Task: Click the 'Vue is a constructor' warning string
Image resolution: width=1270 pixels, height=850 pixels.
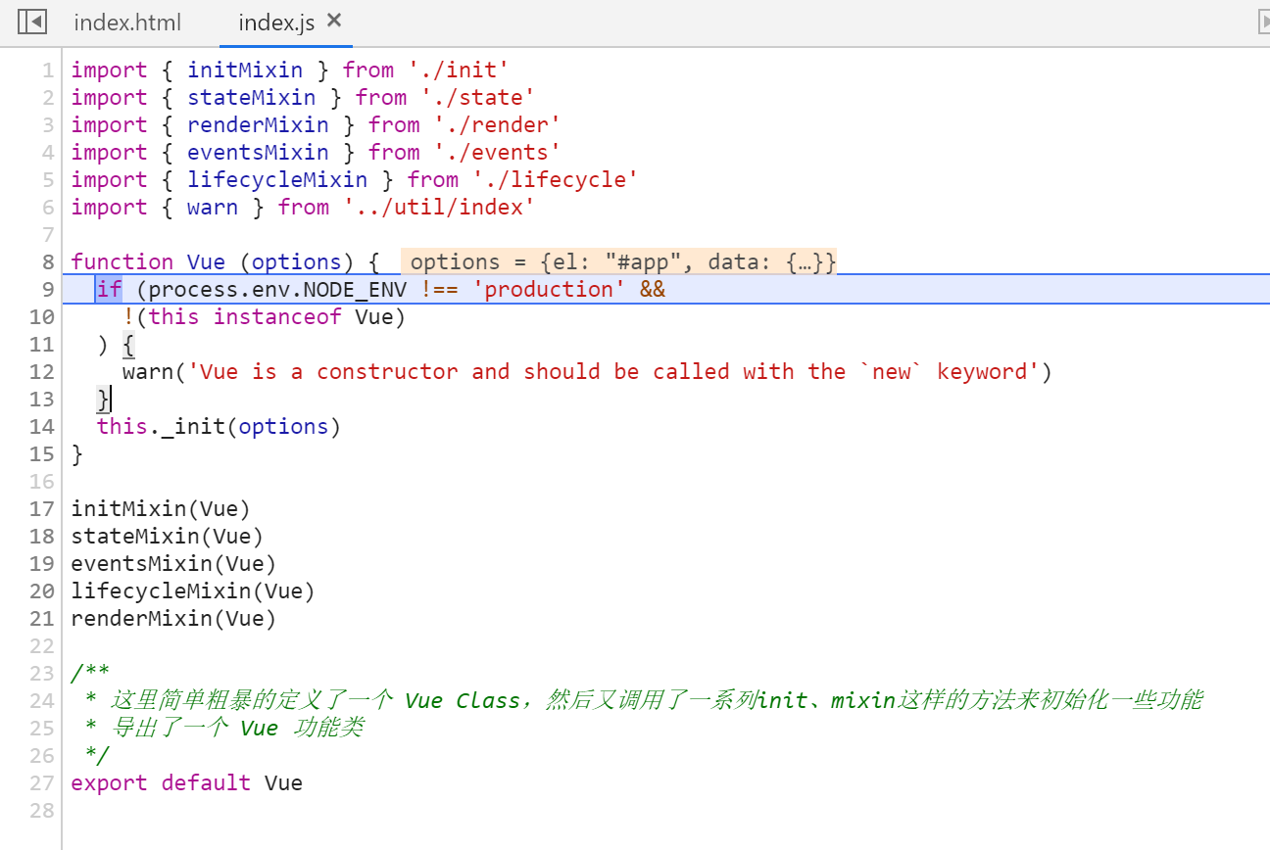Action: [x=613, y=372]
